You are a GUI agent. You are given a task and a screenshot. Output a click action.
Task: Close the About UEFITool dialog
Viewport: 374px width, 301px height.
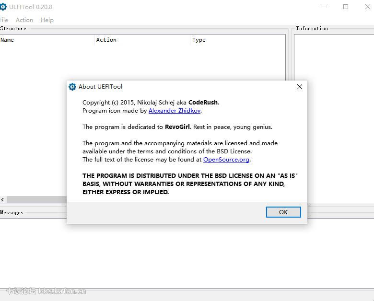click(300, 87)
